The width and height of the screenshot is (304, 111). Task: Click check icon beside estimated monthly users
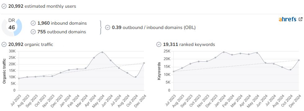(4, 6)
